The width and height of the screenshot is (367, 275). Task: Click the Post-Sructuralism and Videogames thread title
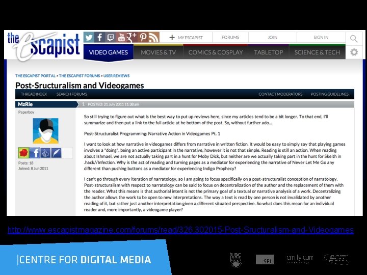[80, 86]
